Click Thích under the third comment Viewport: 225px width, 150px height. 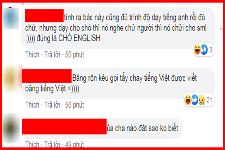click(x=32, y=144)
